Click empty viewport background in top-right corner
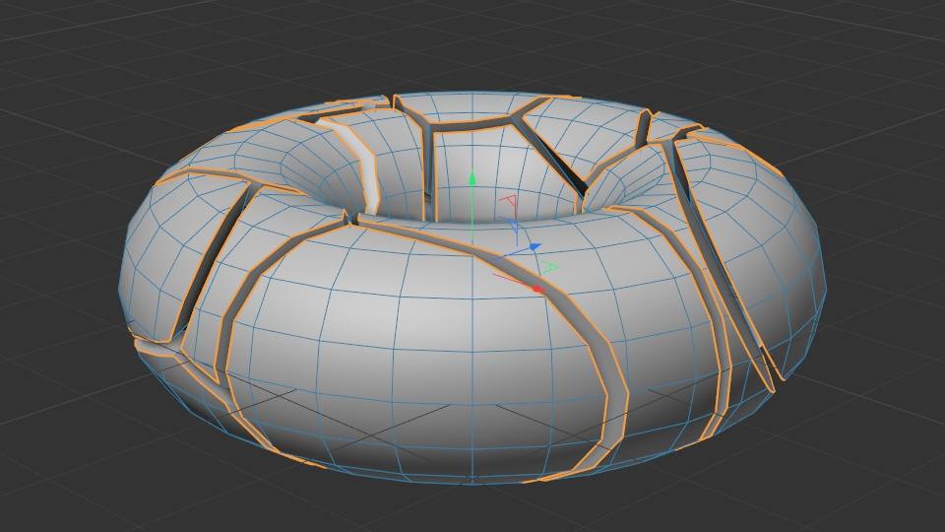This screenshot has height=532, width=945. point(886,39)
